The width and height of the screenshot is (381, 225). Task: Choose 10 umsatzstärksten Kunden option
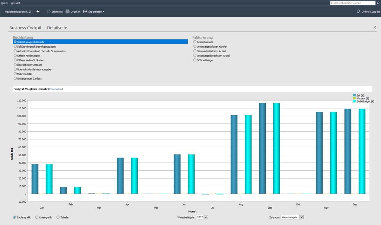click(x=195, y=46)
